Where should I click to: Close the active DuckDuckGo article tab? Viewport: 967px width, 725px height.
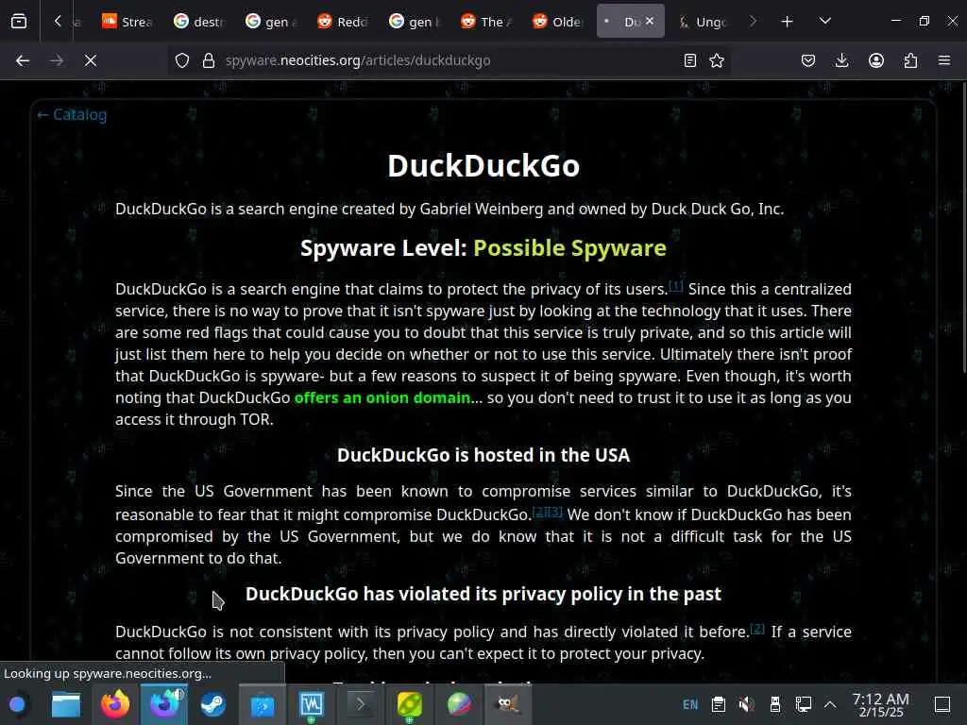(650, 21)
